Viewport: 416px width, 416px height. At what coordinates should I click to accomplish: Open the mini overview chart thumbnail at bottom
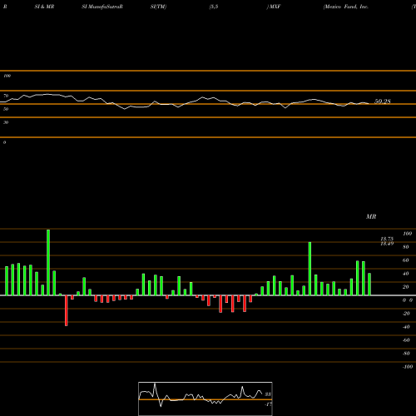(x=206, y=399)
